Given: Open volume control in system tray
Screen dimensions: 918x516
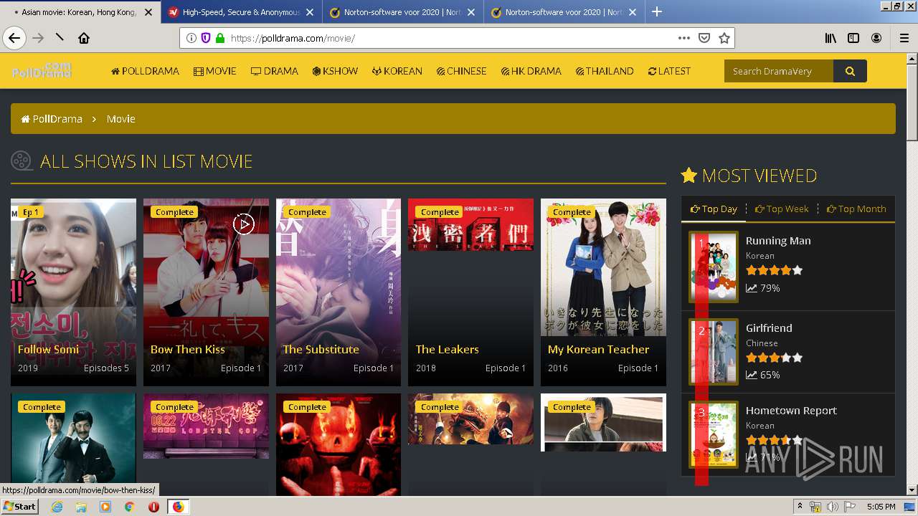Looking at the screenshot, I should pyautogui.click(x=832, y=507).
